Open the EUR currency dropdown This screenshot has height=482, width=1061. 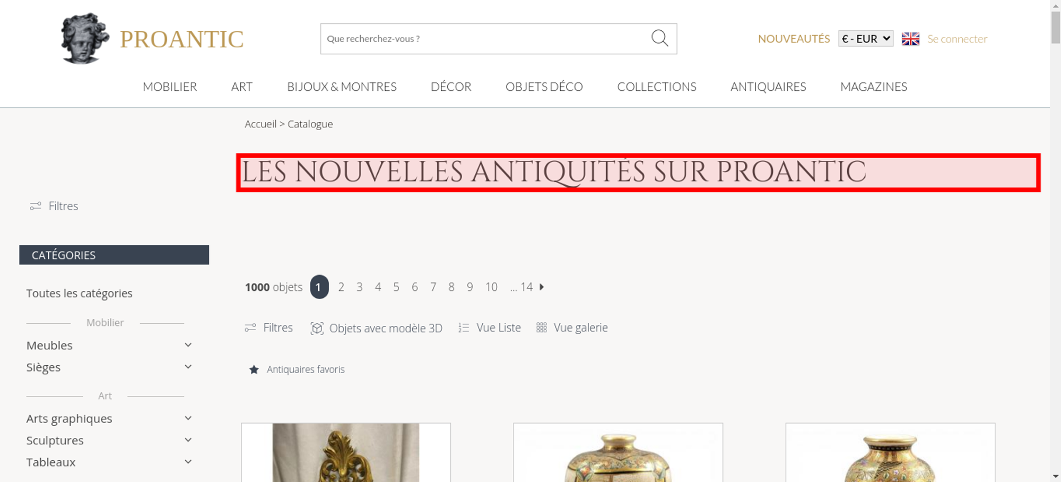click(866, 39)
